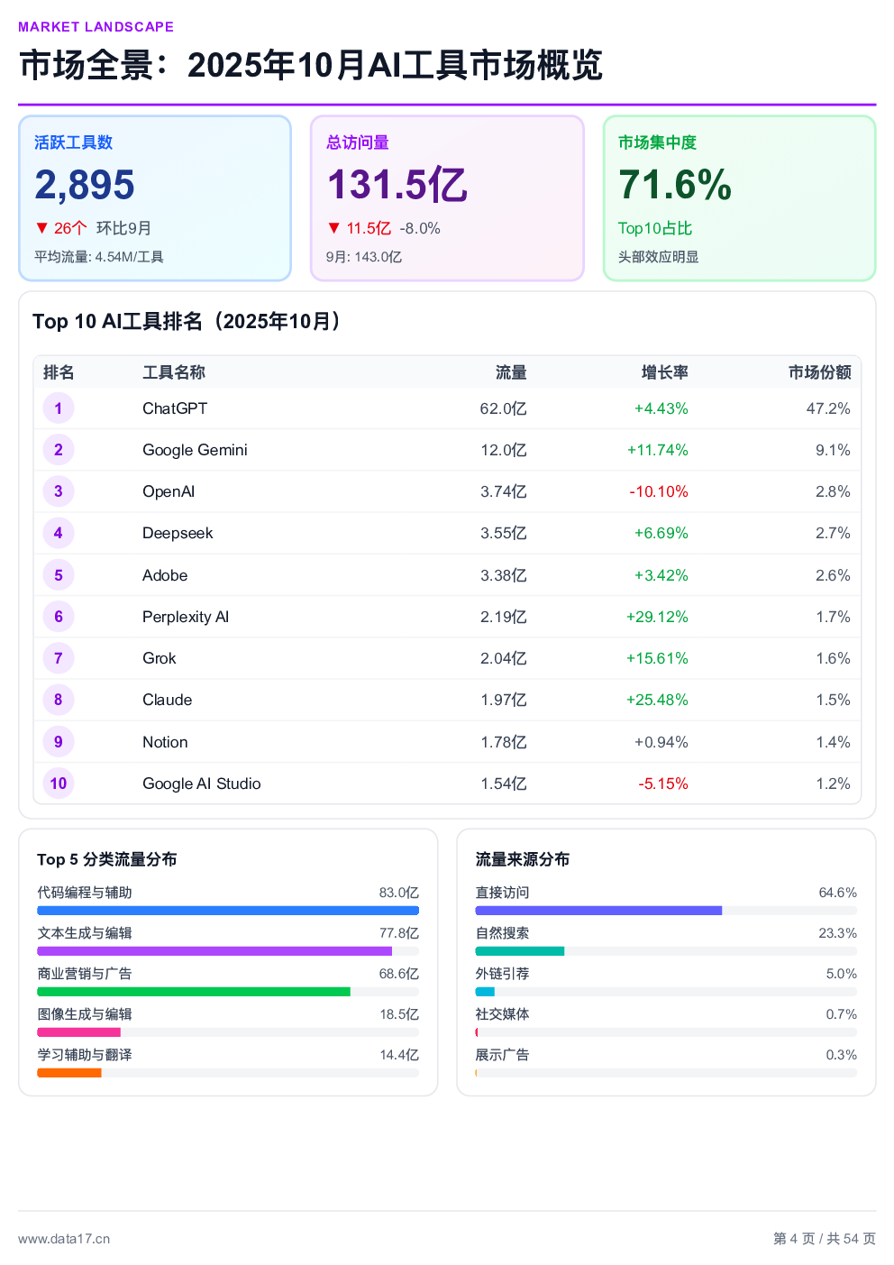
Task: Click the 工具名称 column header
Action: [x=174, y=372]
